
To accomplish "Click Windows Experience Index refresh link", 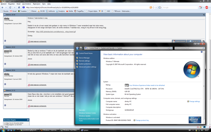I will (x=147, y=85).
